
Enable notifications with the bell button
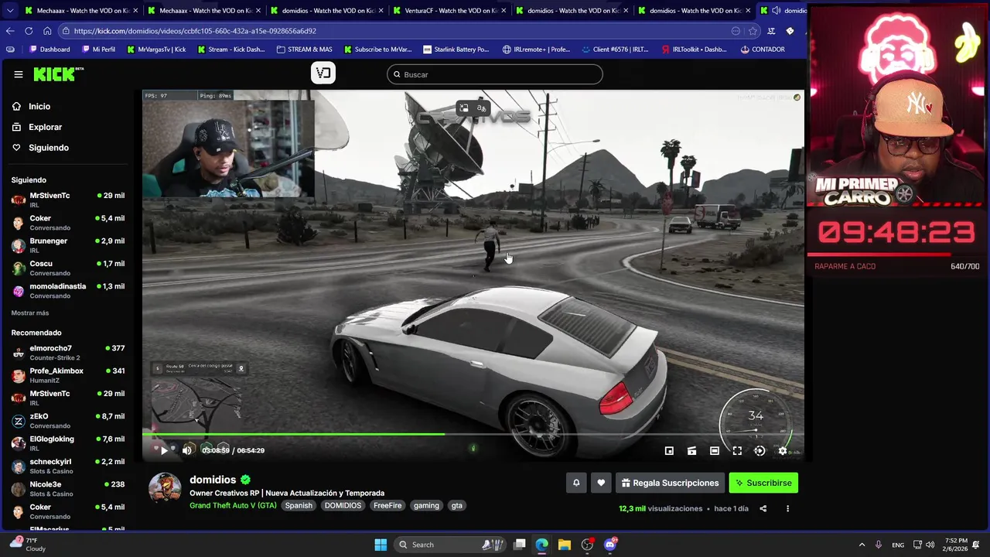tap(576, 483)
